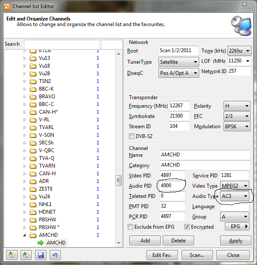
Task: Click the blue floppy disk save icon
Action: (41, 255)
